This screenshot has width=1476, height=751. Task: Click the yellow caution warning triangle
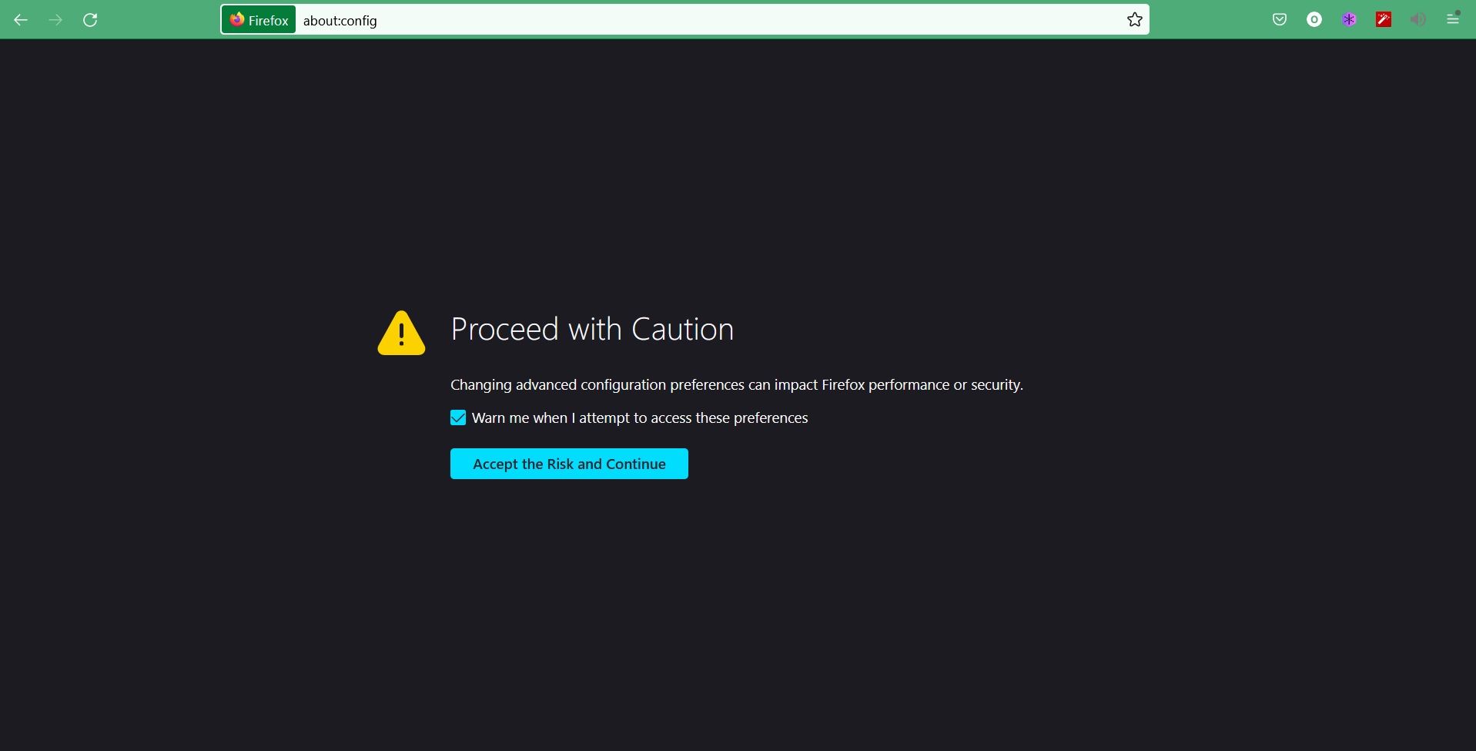[x=400, y=333]
